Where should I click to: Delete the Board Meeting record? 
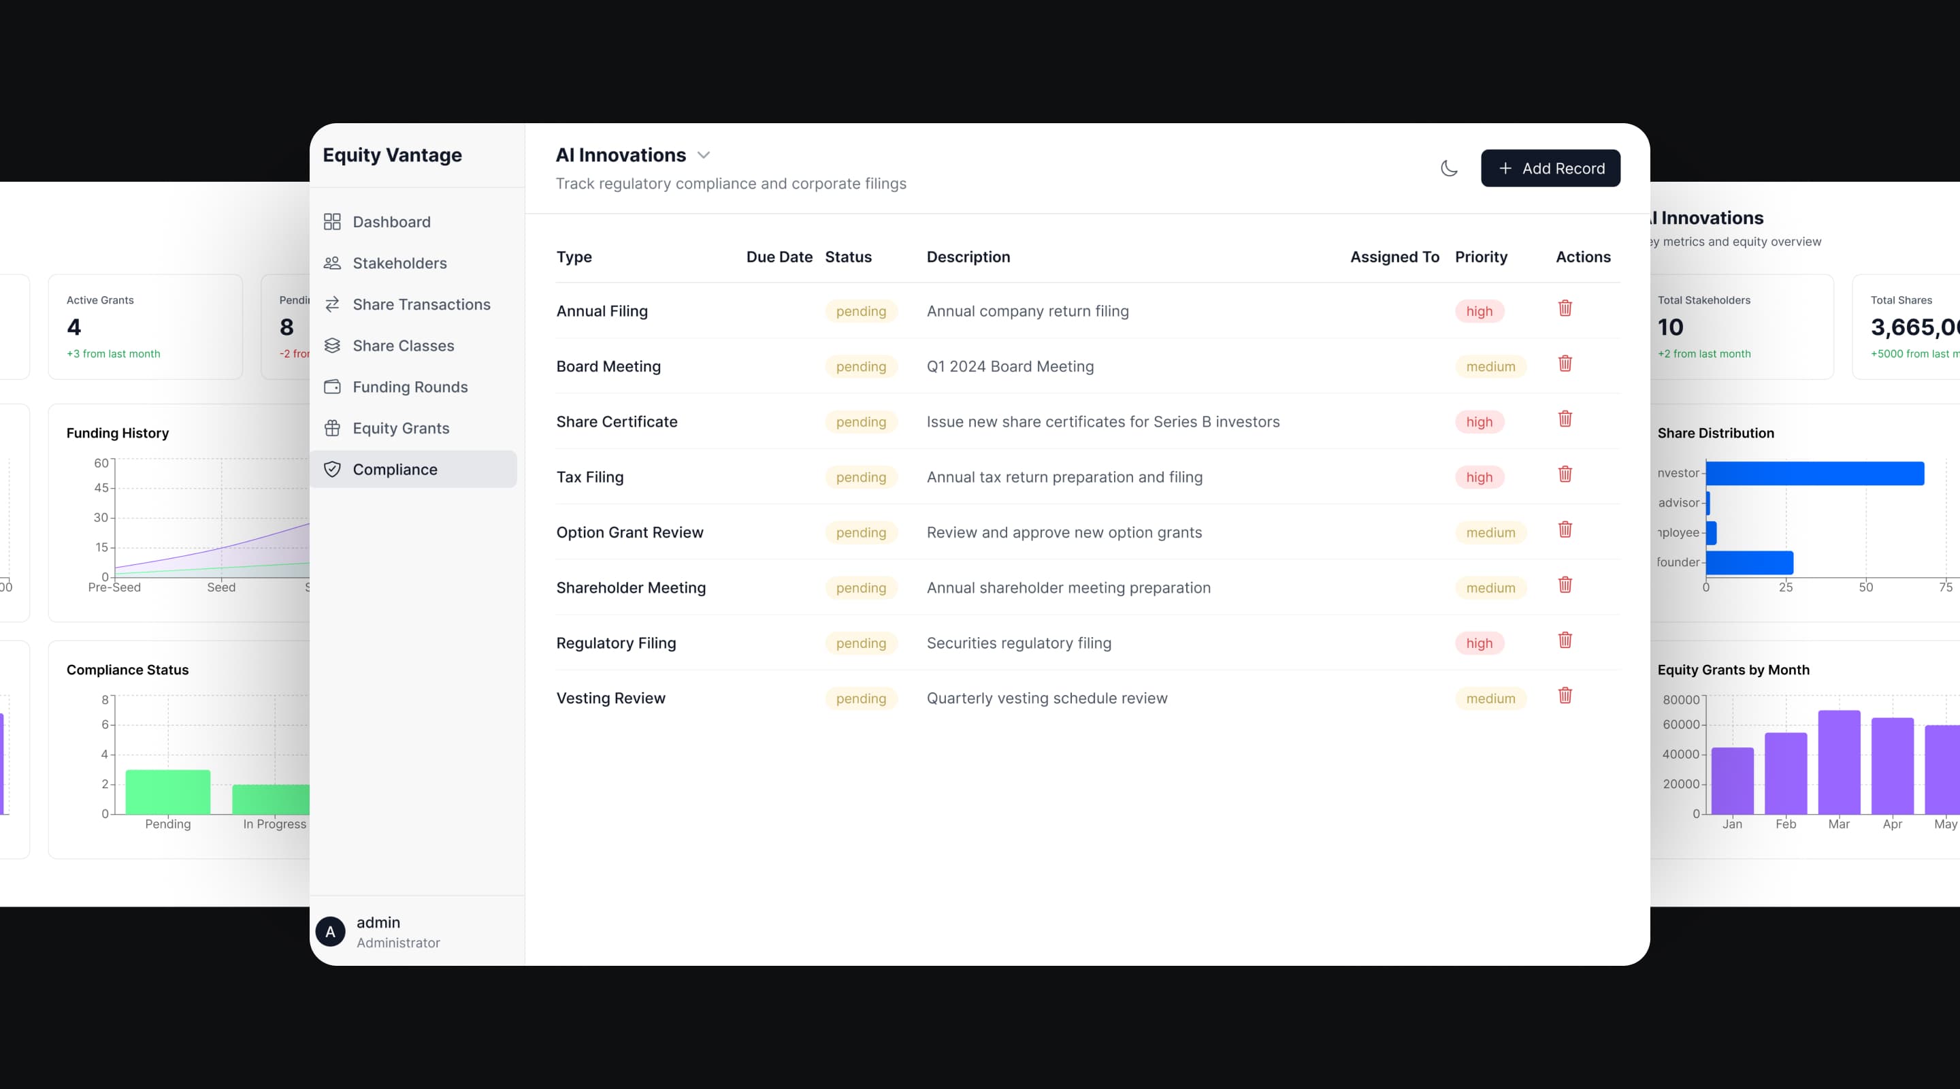tap(1565, 363)
